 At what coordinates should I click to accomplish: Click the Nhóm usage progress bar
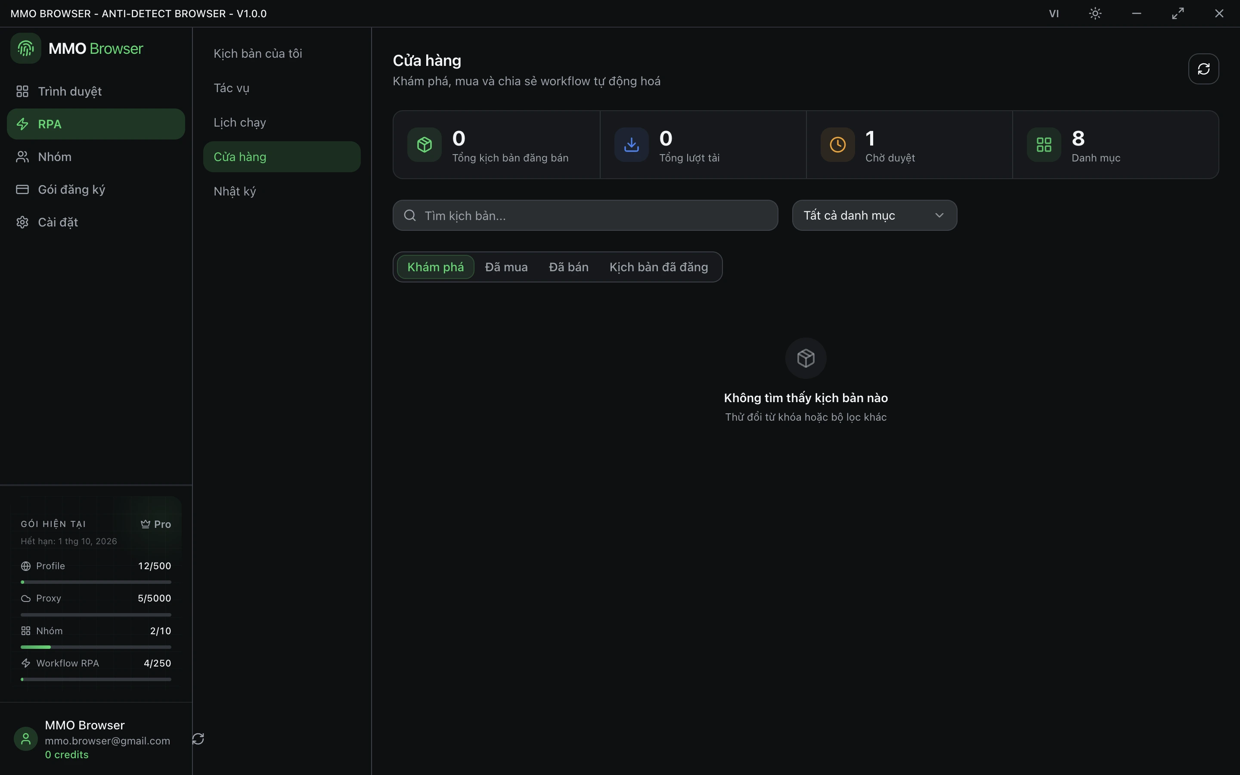(96, 647)
